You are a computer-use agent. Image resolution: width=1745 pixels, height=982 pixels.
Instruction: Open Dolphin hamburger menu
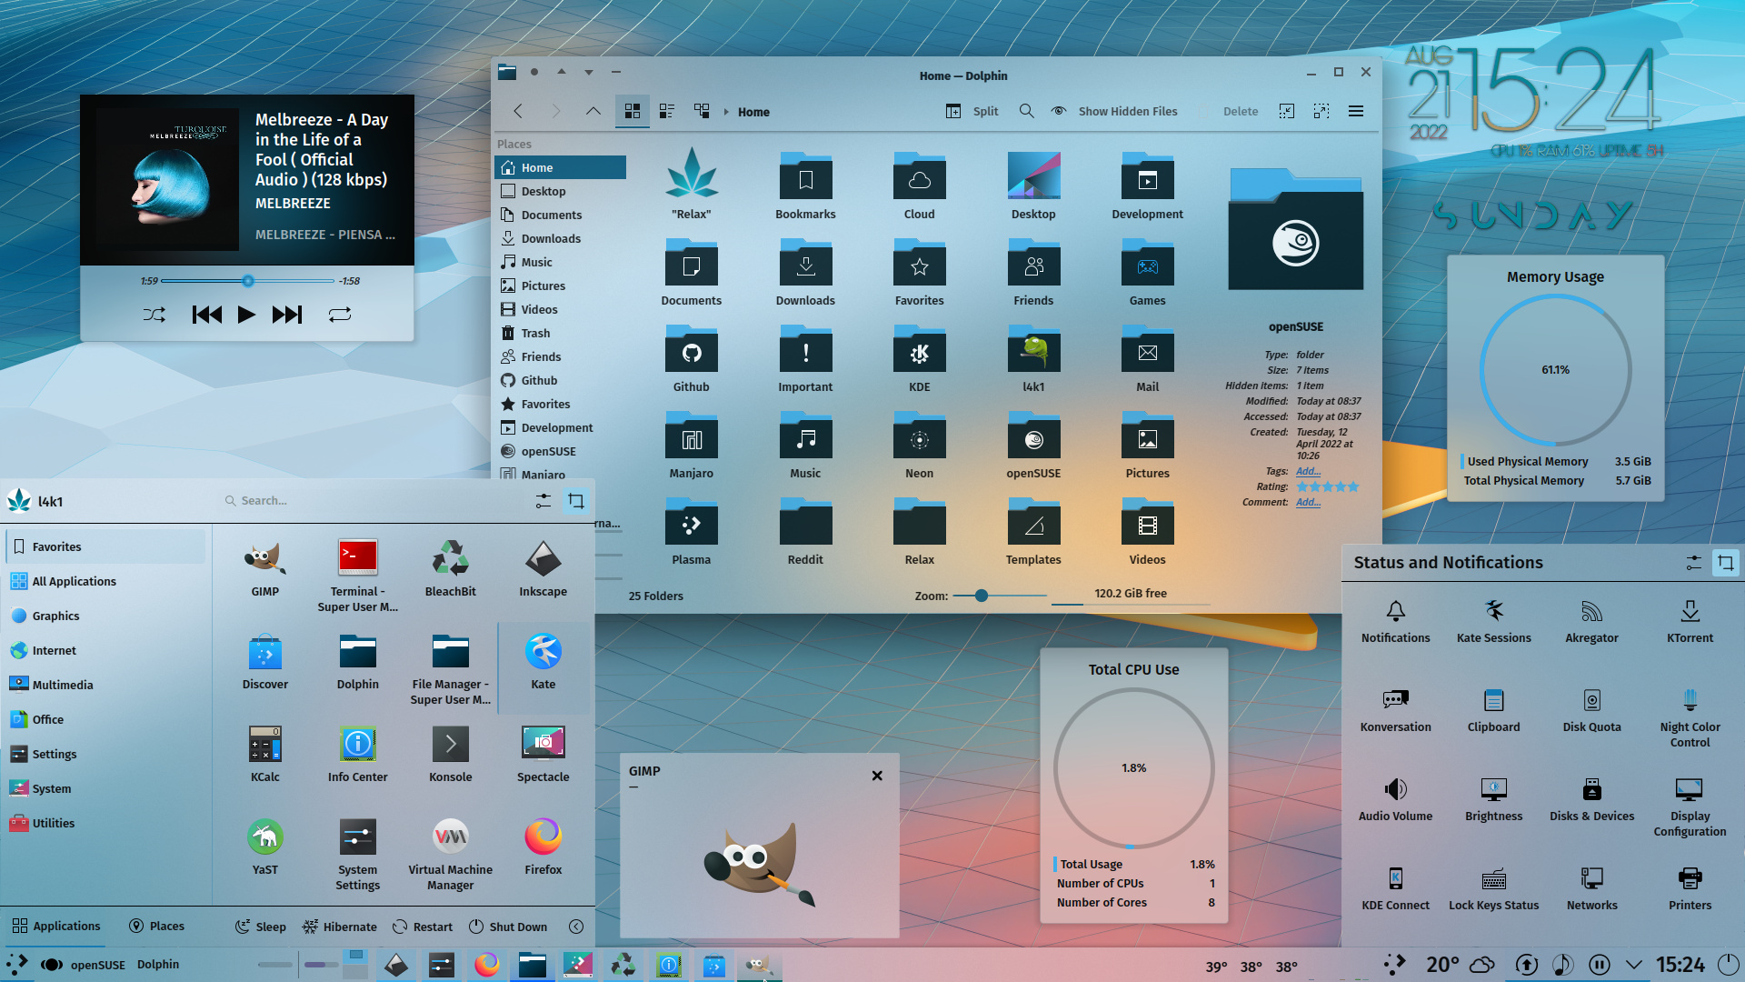[1356, 111]
